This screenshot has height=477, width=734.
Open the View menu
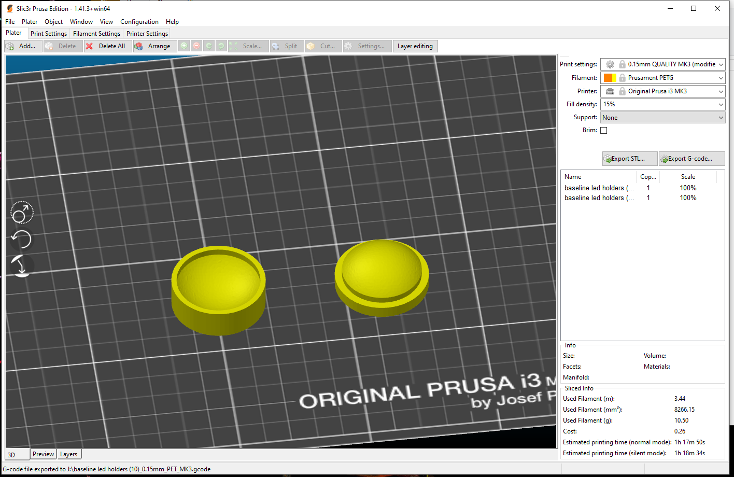(106, 22)
